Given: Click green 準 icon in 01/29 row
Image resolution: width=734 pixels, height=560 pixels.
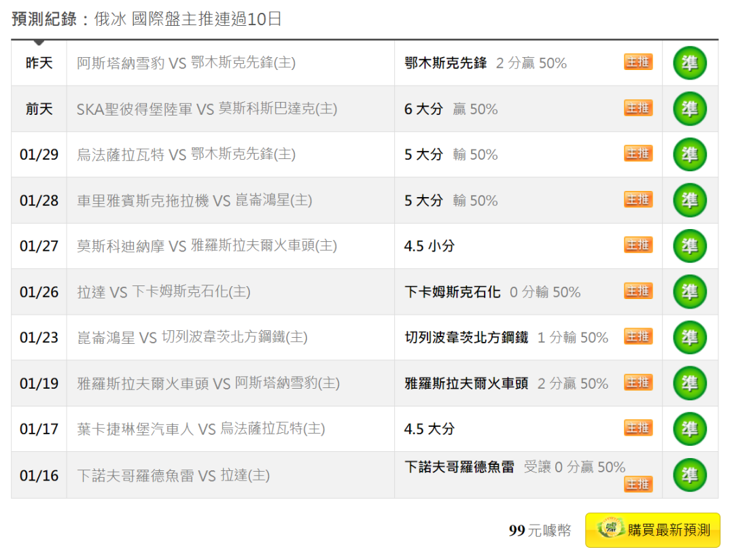Looking at the screenshot, I should click(x=690, y=154).
